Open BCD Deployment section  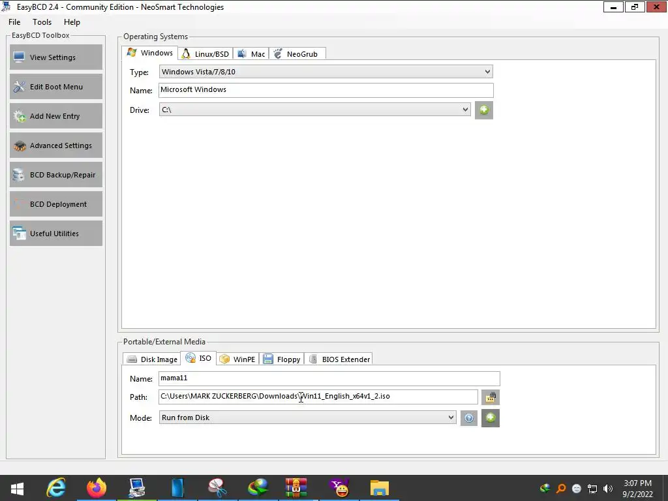click(56, 204)
